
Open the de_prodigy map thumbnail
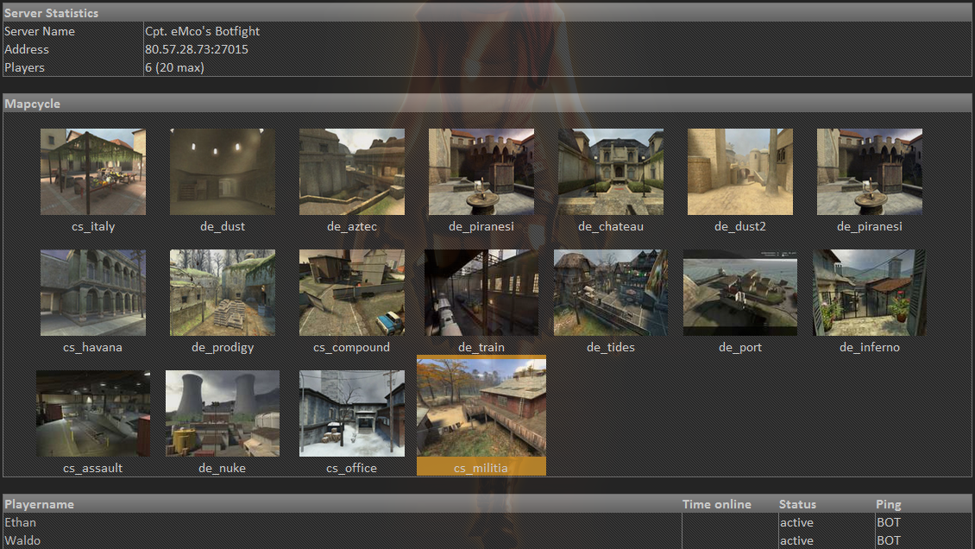[223, 293]
